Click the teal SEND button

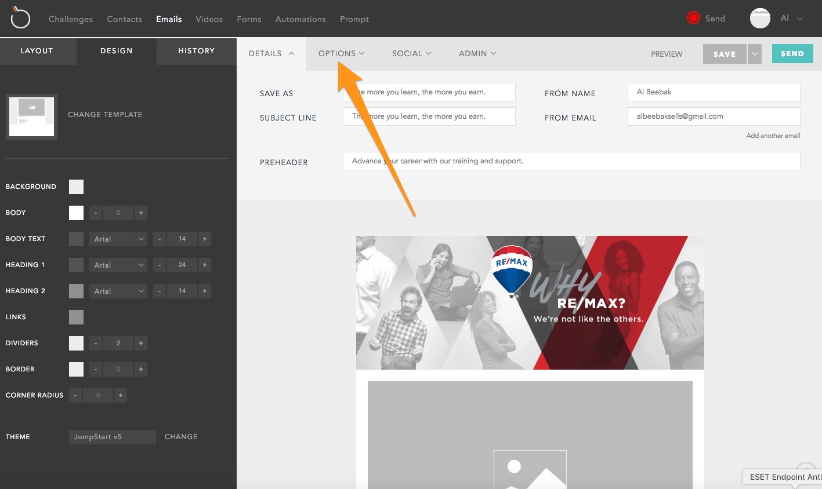(x=792, y=54)
